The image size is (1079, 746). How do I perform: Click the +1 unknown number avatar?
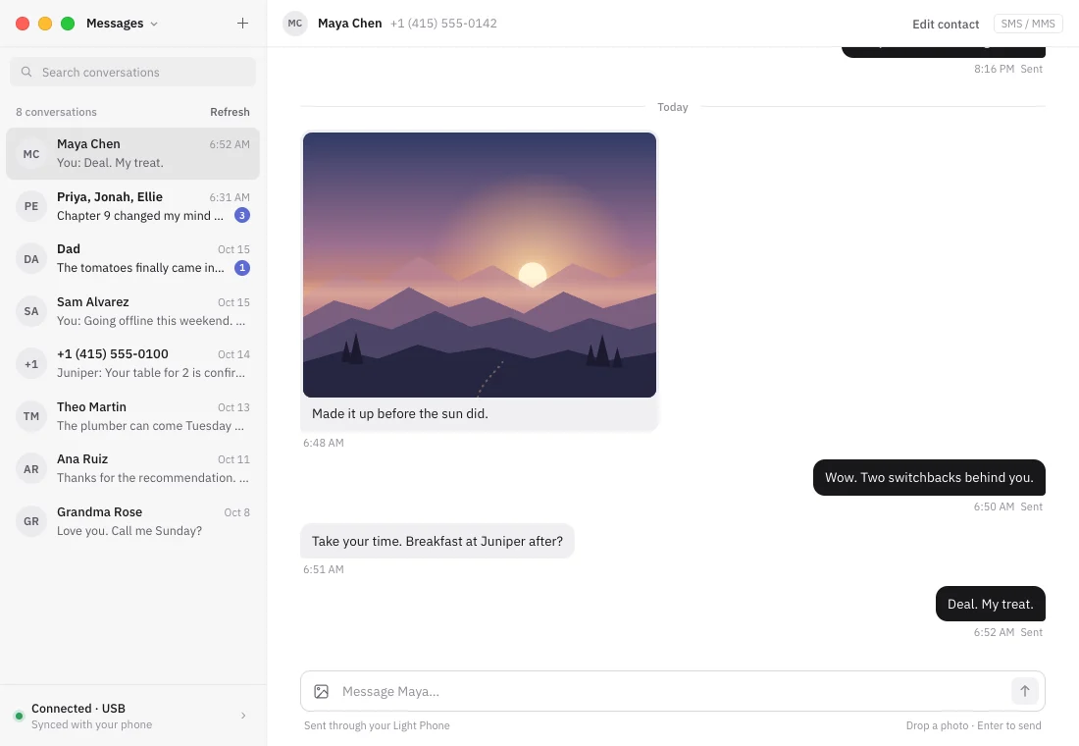pyautogui.click(x=31, y=364)
